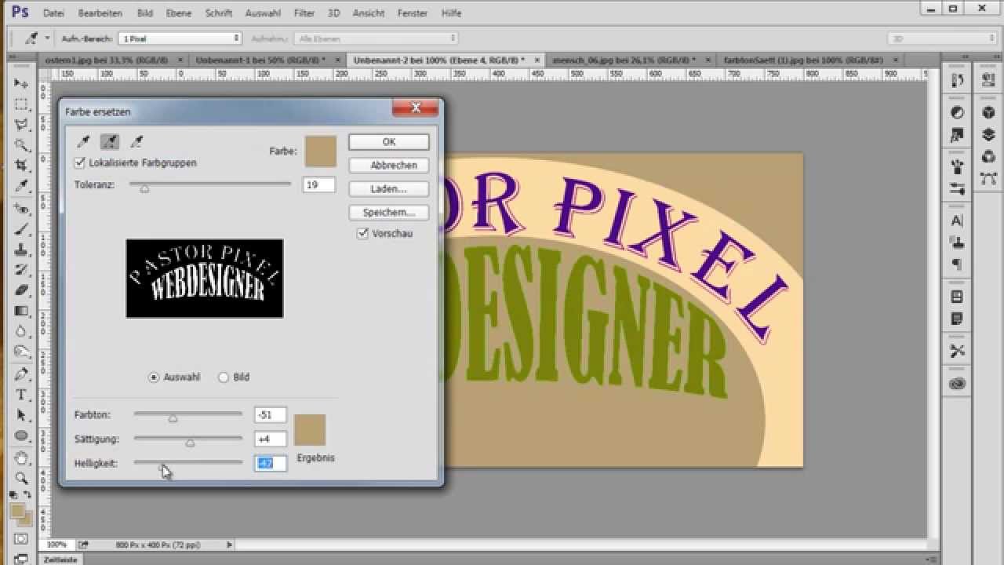This screenshot has height=565, width=1004.
Task: Select the Gradient tool
Action: pos(21,311)
